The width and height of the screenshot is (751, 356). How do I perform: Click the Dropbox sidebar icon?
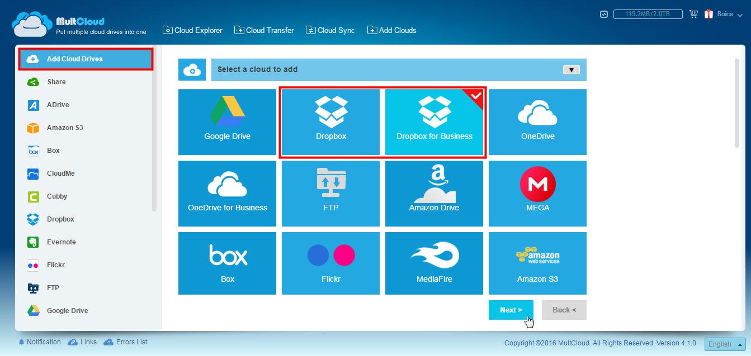click(33, 219)
